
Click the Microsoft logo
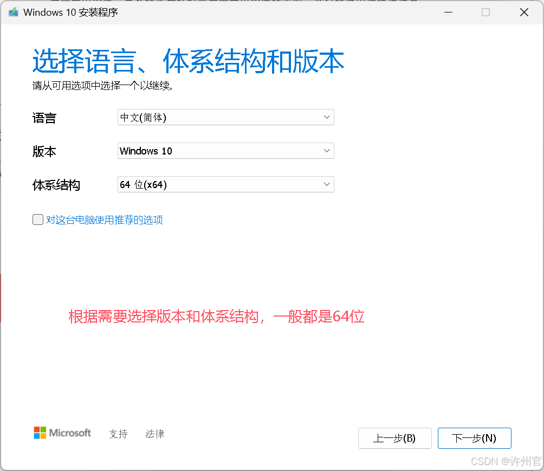coord(62,433)
